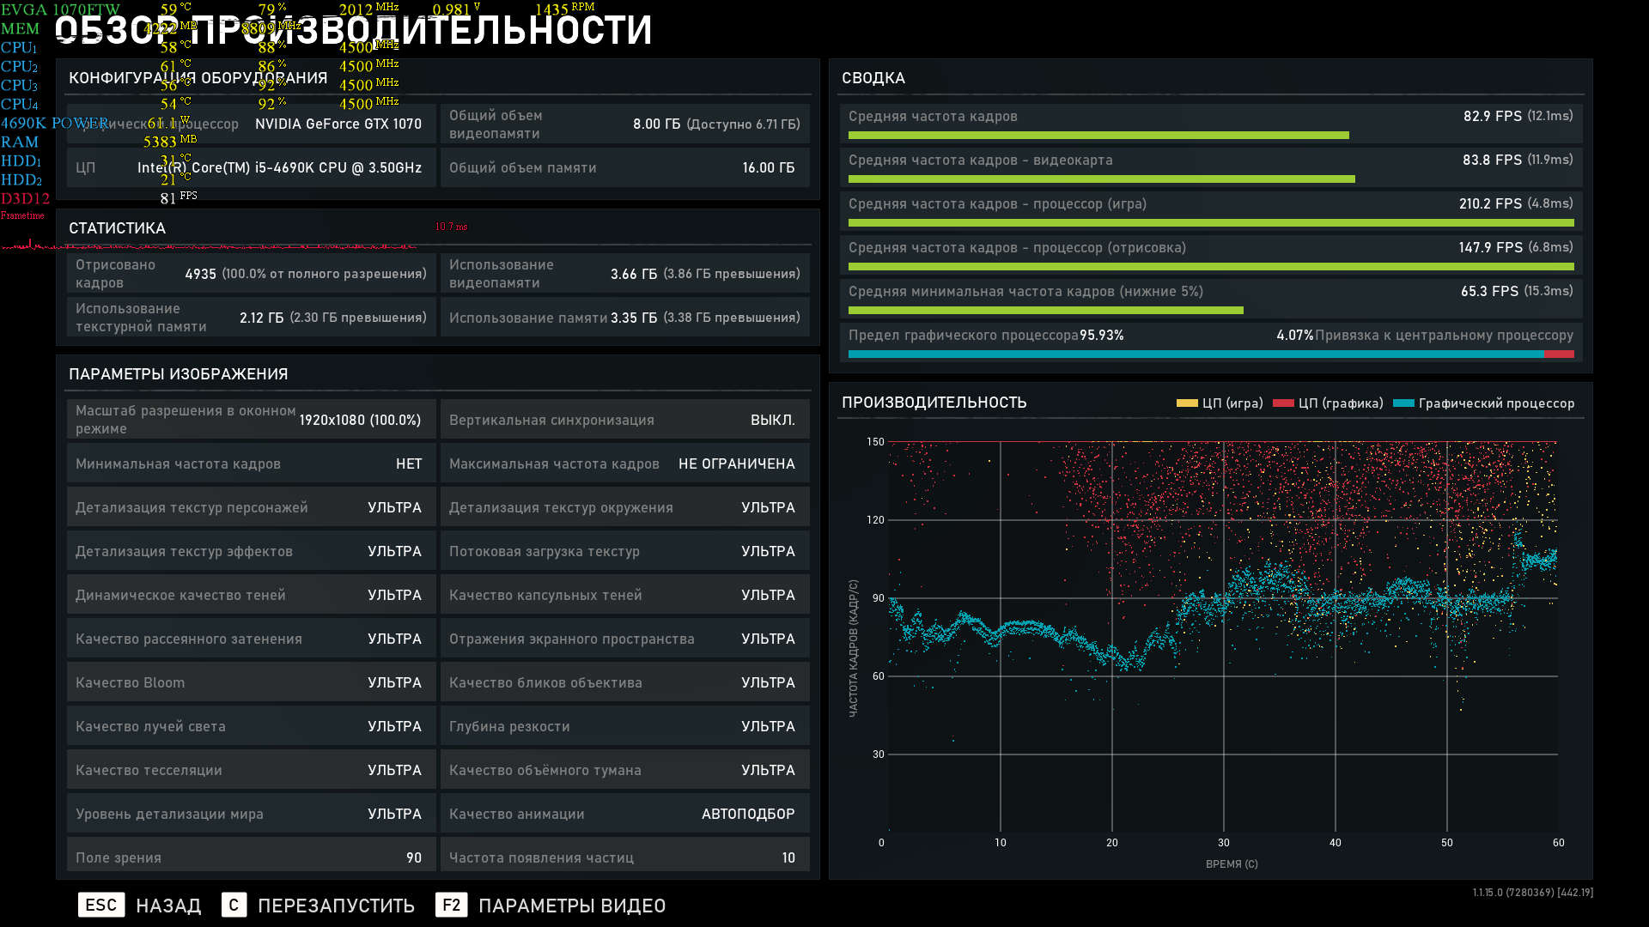Click the Поле зрения value 90
The width and height of the screenshot is (1649, 927).
(413, 857)
